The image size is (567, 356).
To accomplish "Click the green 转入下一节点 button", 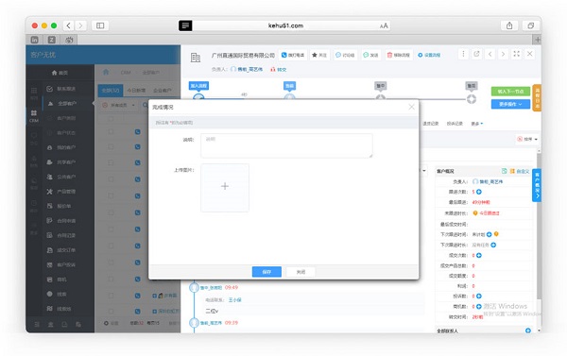I will tap(510, 92).
